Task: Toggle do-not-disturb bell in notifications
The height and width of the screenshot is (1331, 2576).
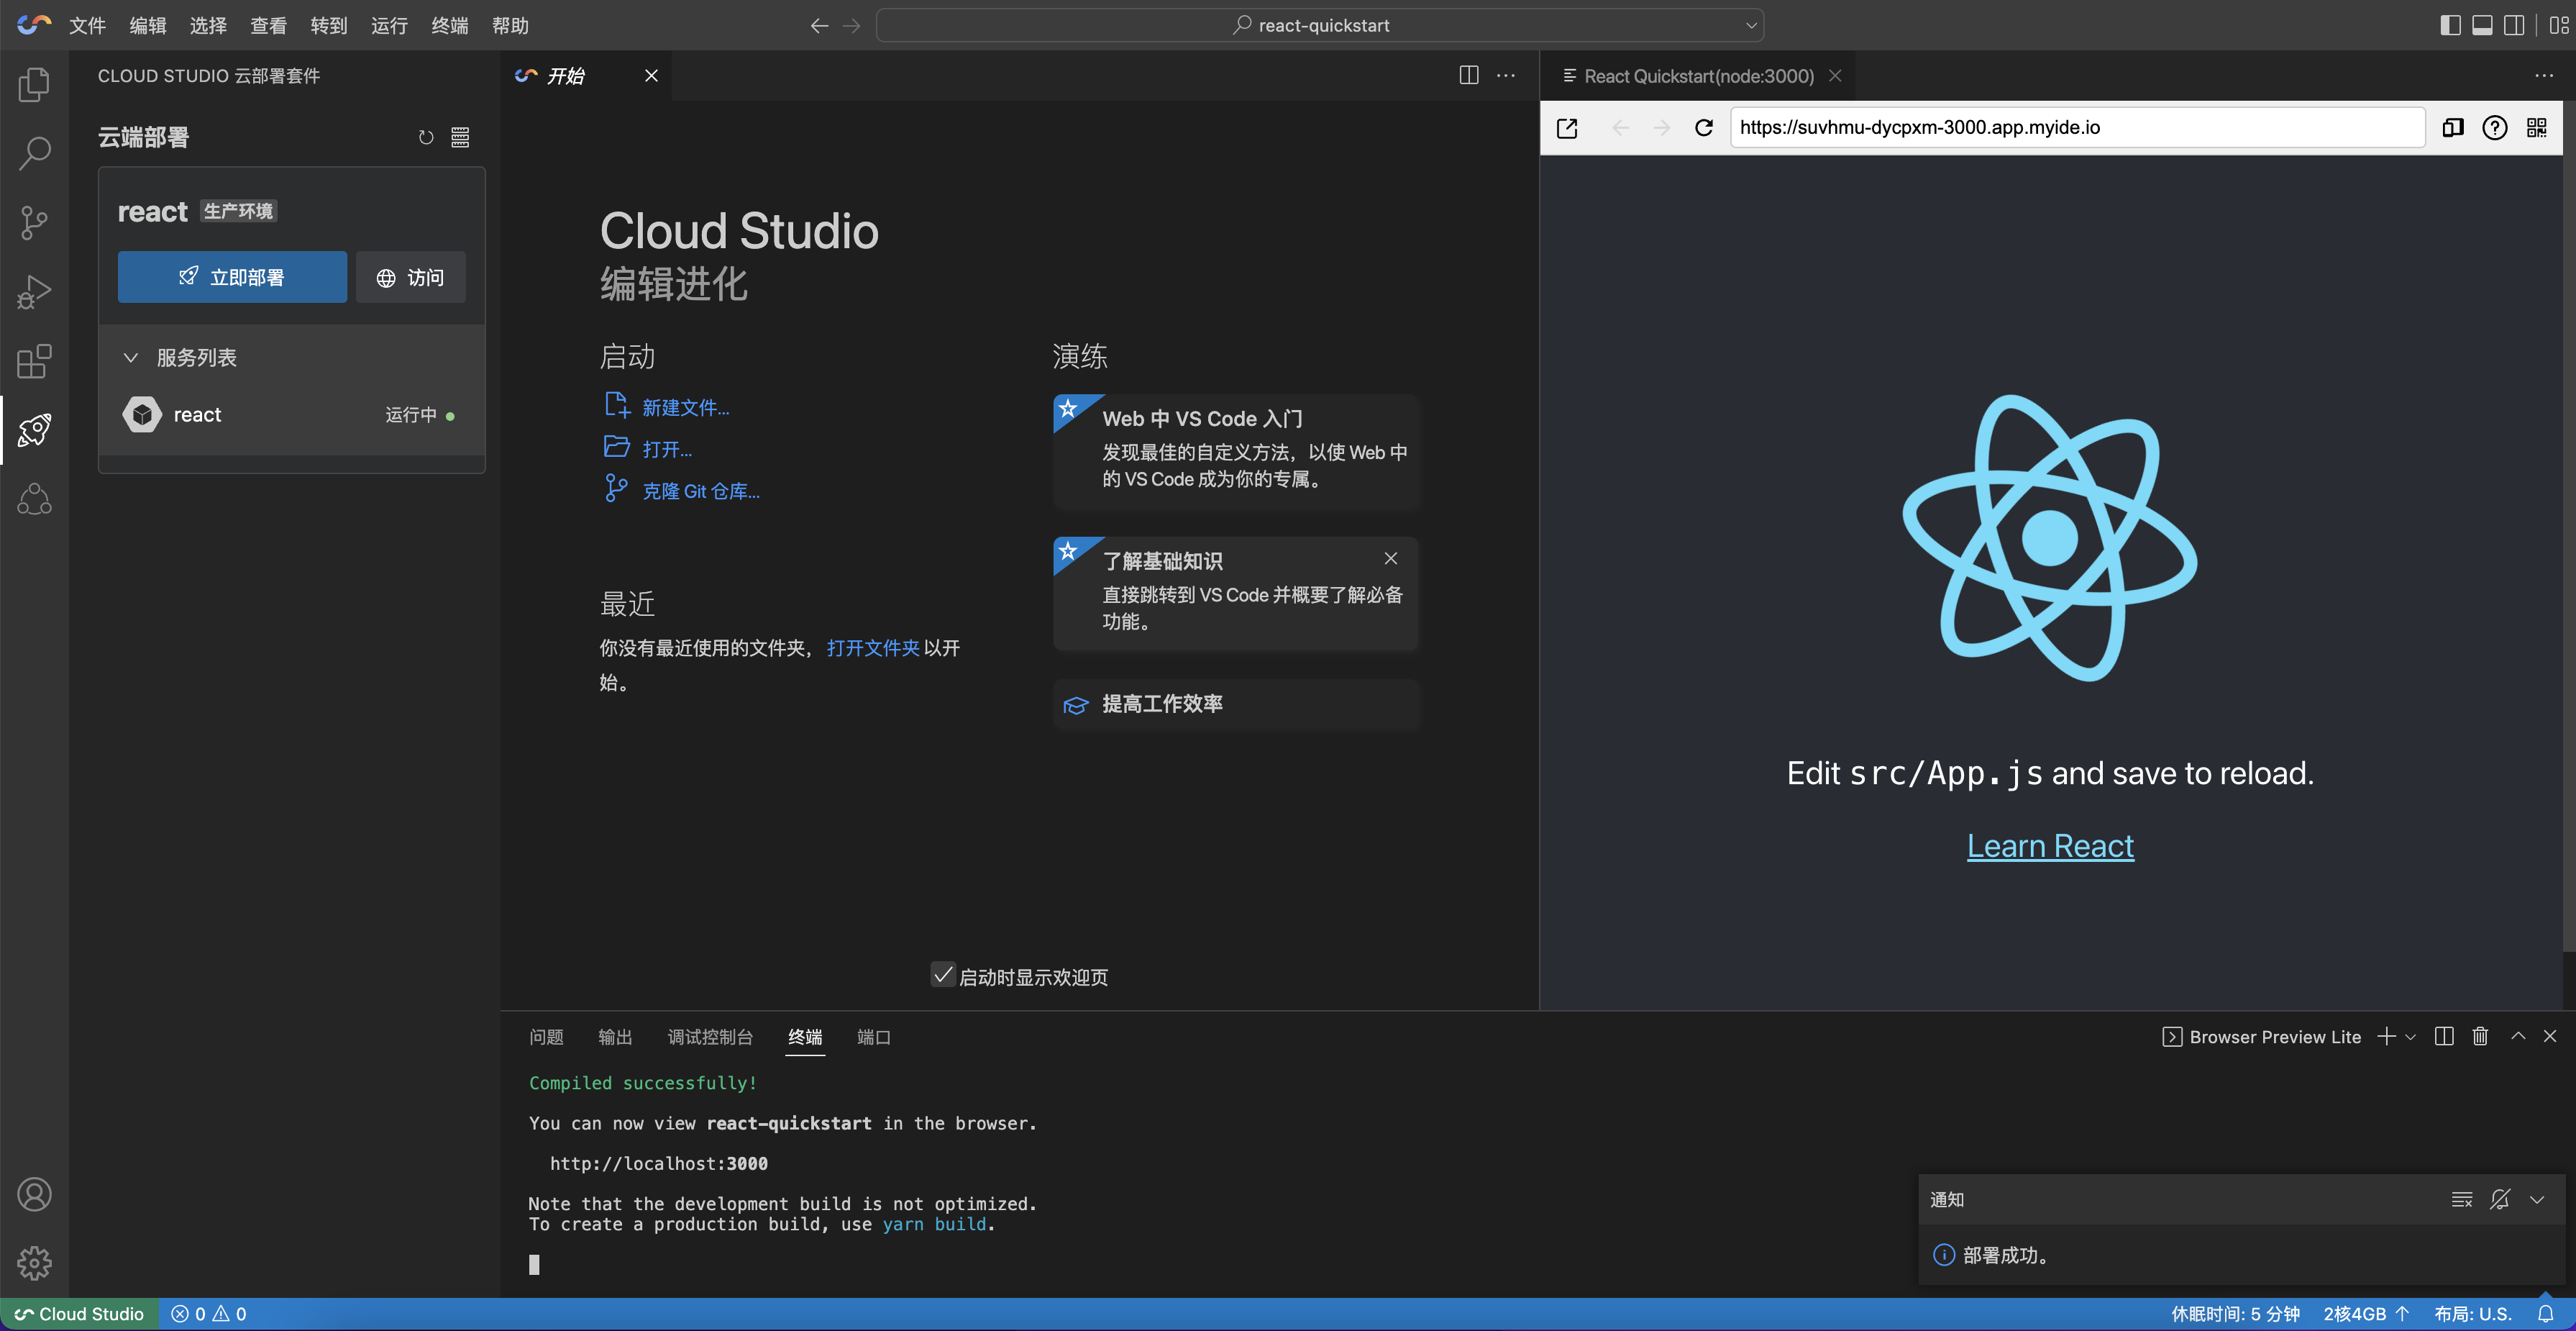Action: coord(2500,1199)
